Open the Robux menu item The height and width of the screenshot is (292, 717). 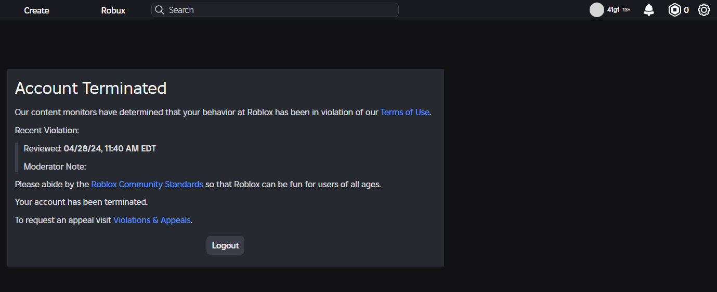coord(113,10)
